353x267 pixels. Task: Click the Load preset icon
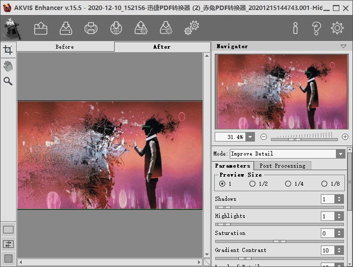141,28
